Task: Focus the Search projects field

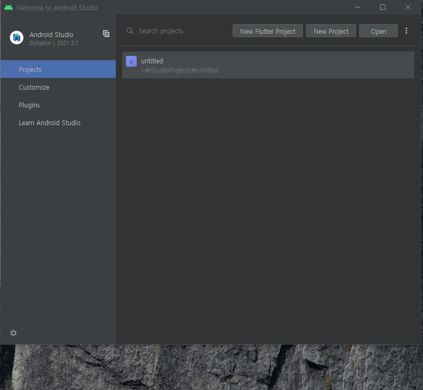Action: (x=178, y=31)
